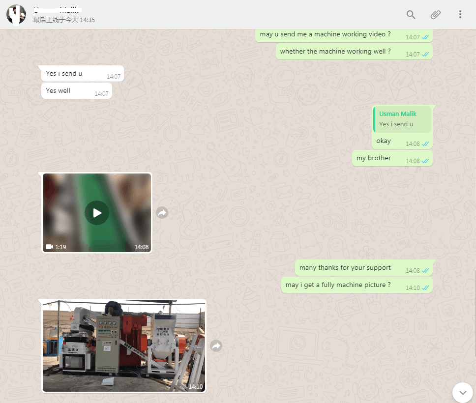Open the contact's profile picture

pos(16,14)
